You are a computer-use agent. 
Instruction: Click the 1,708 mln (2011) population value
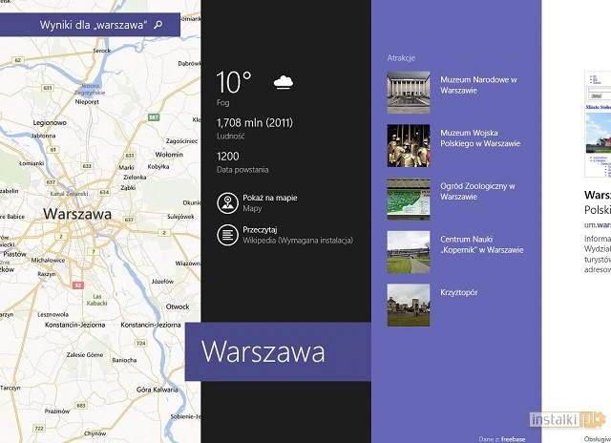point(255,123)
